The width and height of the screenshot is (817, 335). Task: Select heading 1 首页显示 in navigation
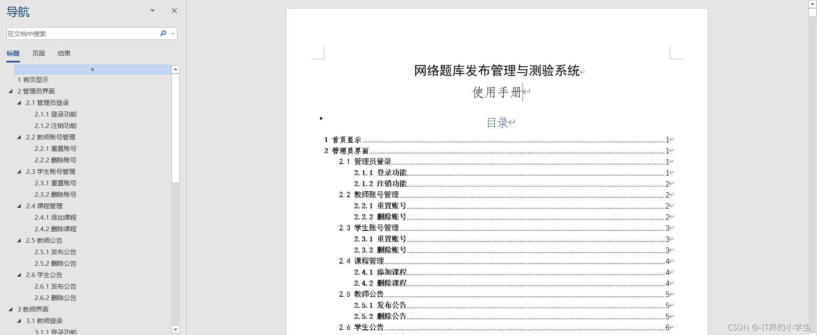point(33,79)
